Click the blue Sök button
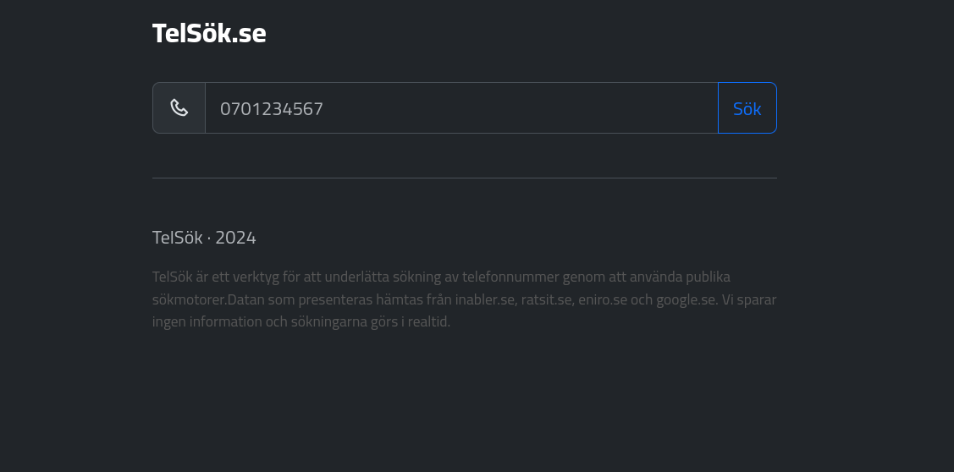Screen dimensions: 954x472 747,107
